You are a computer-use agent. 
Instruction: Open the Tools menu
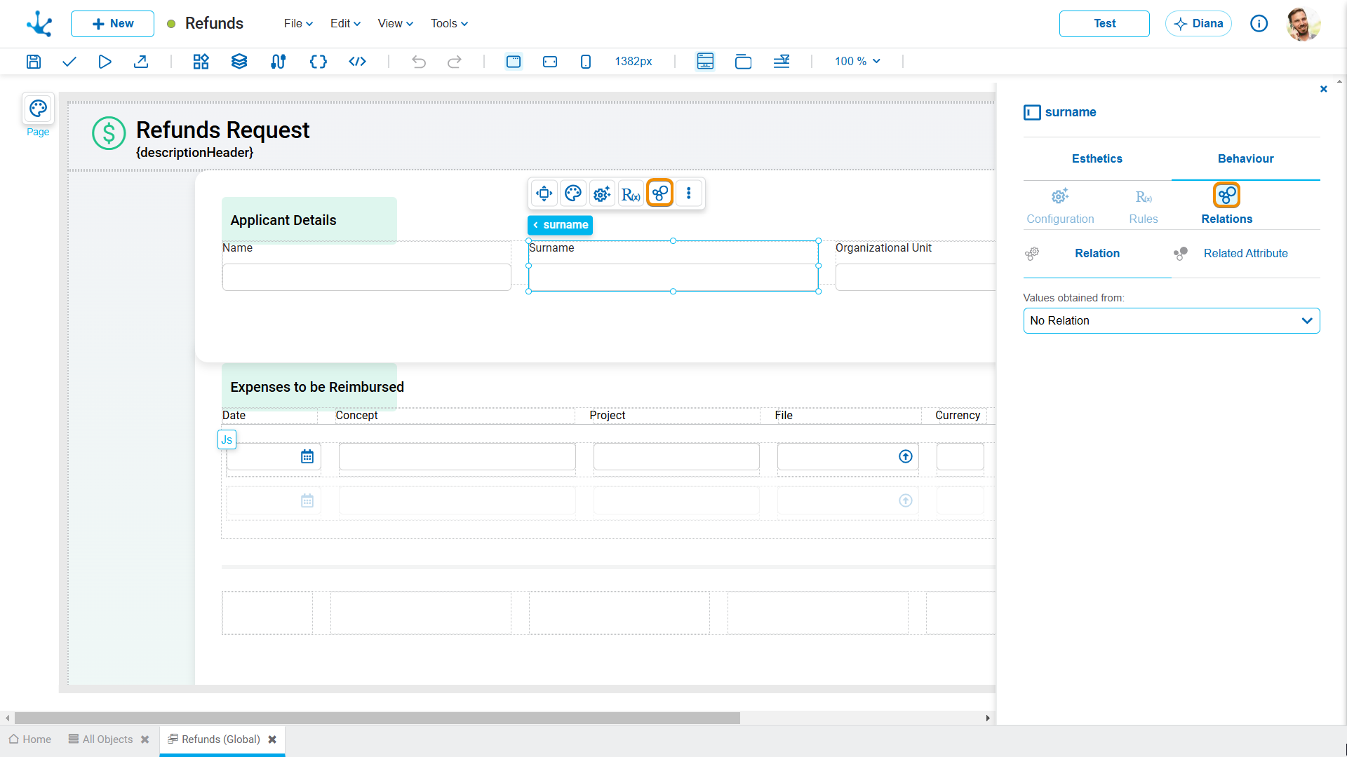click(449, 23)
